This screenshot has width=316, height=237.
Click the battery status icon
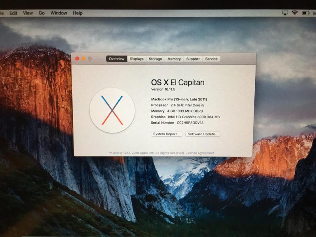(305, 13)
